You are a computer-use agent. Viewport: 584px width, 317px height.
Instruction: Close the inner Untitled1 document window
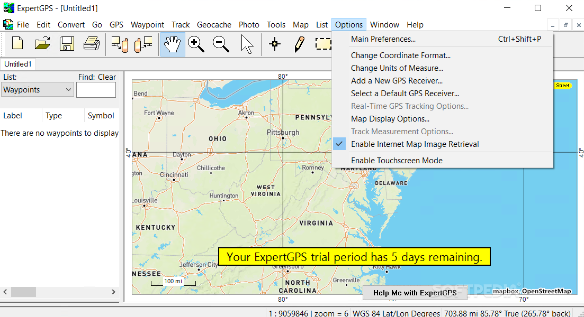pos(578,25)
